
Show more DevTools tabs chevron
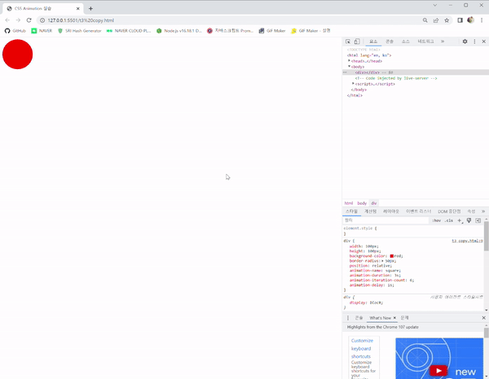pos(443,41)
